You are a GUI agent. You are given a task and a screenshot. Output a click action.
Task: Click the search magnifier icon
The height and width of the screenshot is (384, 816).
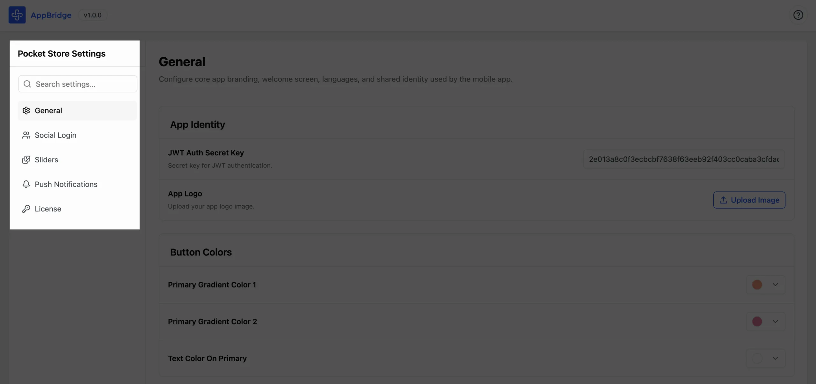pos(27,84)
